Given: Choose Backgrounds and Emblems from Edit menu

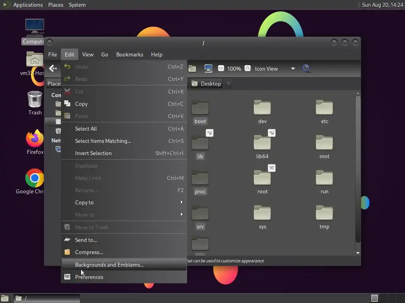Looking at the screenshot, I should (124, 265).
